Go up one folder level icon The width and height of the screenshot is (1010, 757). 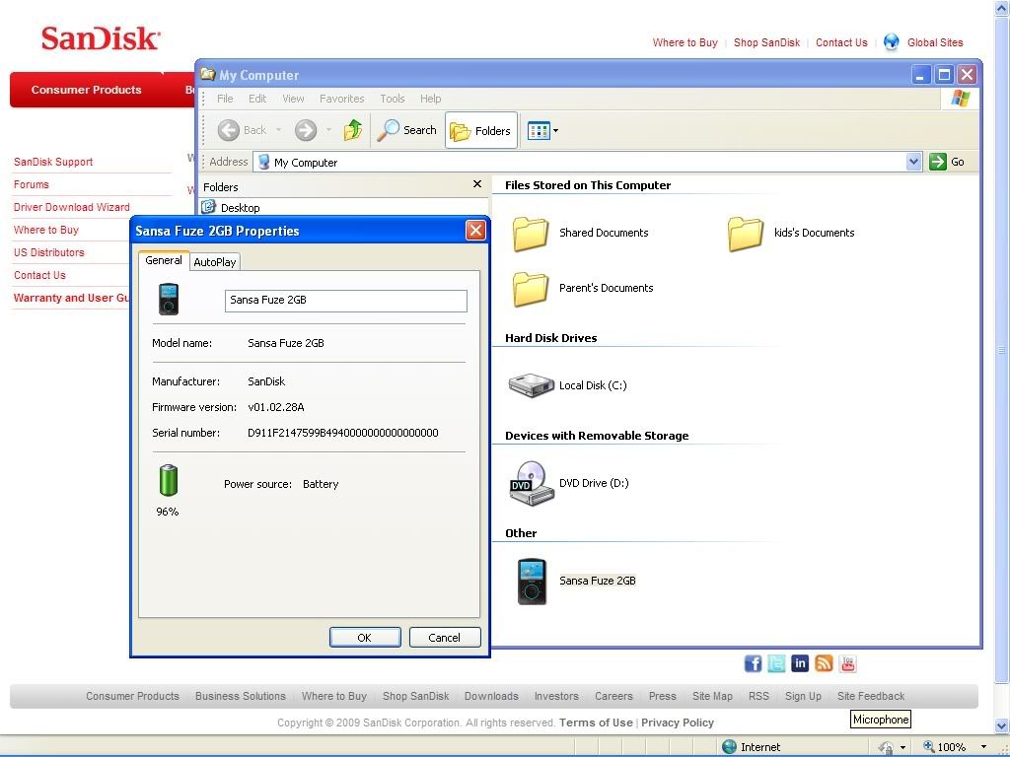pyautogui.click(x=352, y=130)
